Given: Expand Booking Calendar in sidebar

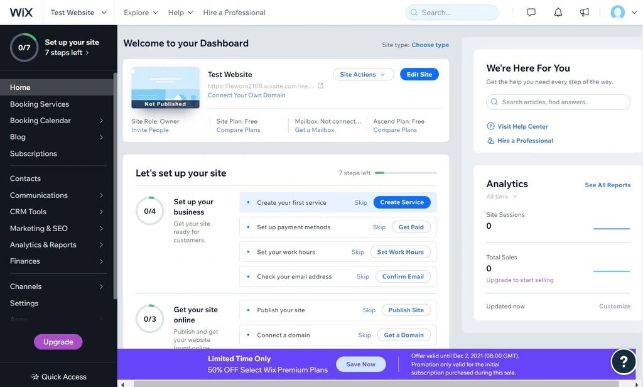Looking at the screenshot, I should (x=101, y=121).
